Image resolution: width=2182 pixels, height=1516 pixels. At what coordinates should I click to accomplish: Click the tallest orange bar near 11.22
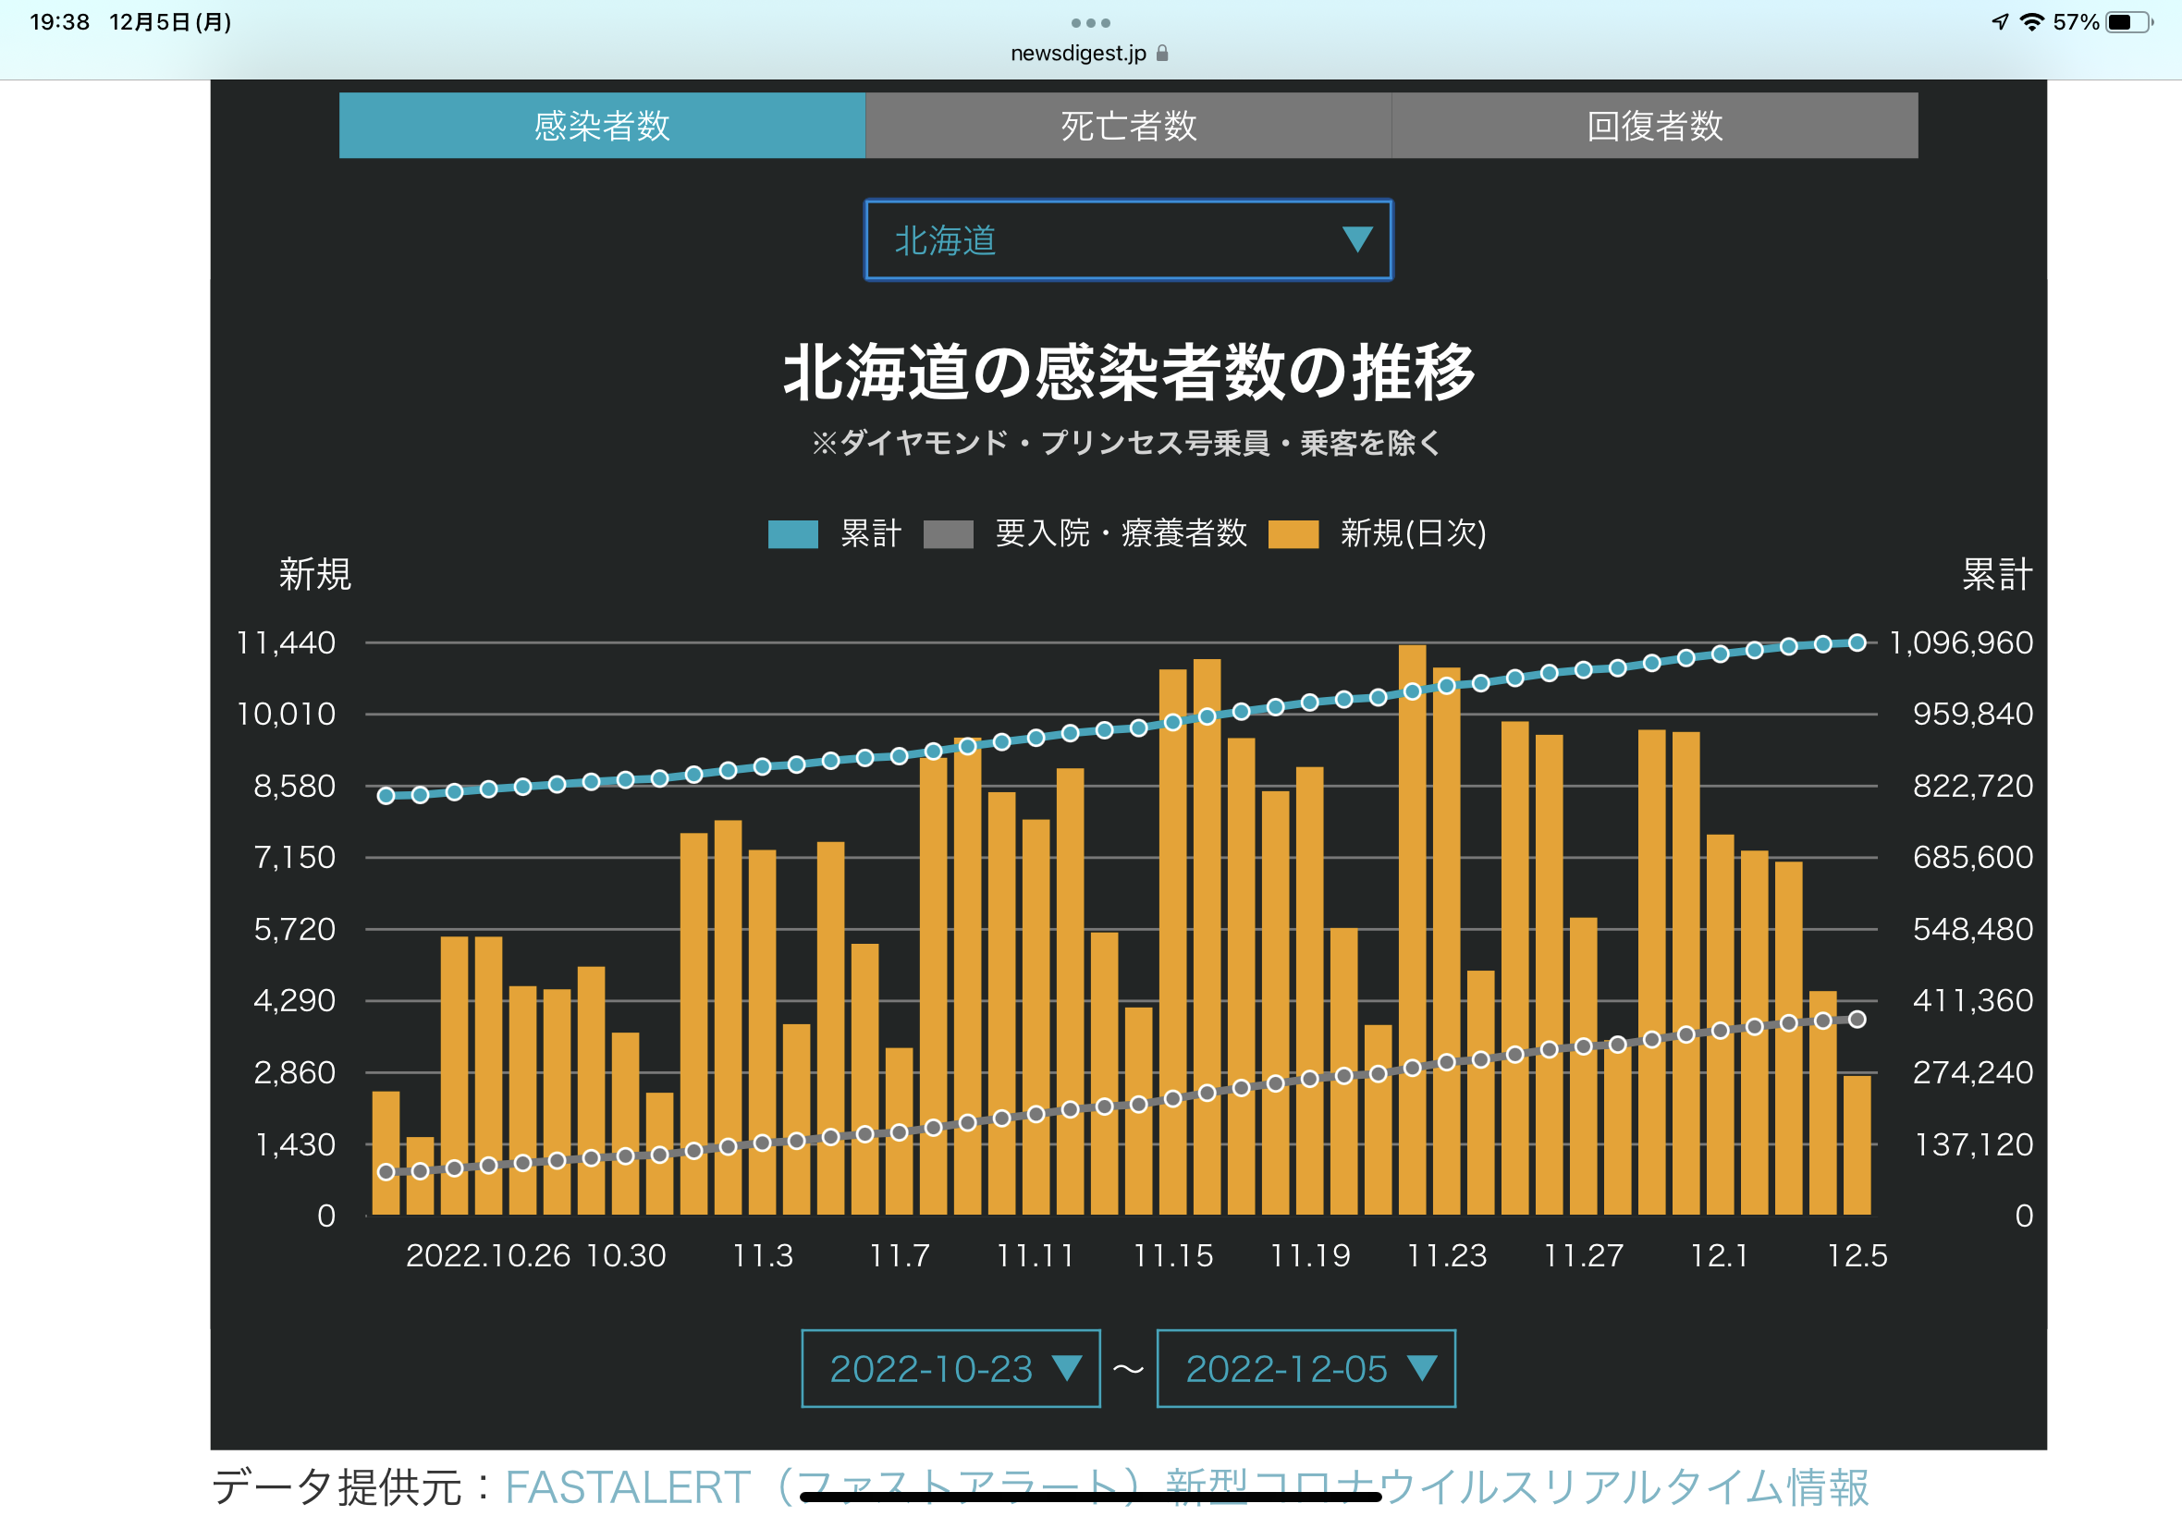[1412, 930]
